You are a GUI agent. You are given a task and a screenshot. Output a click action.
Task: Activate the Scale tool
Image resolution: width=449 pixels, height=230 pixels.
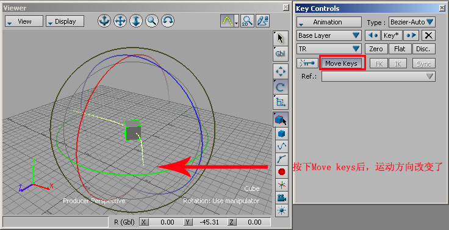(281, 102)
